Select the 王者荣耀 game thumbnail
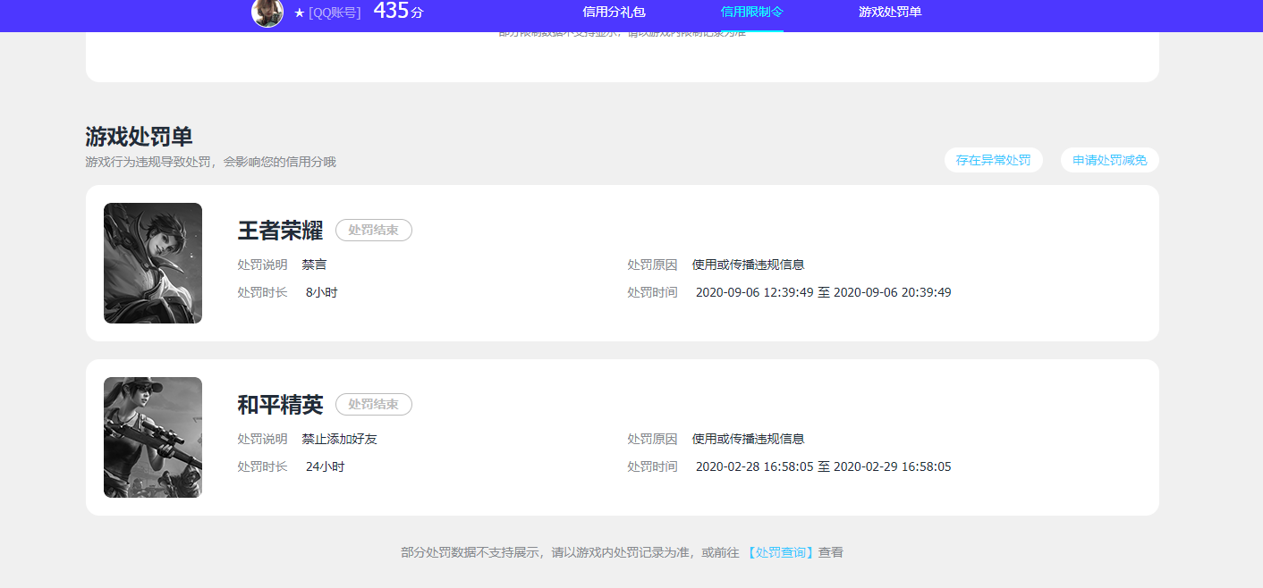This screenshot has height=588, width=1263. (153, 263)
